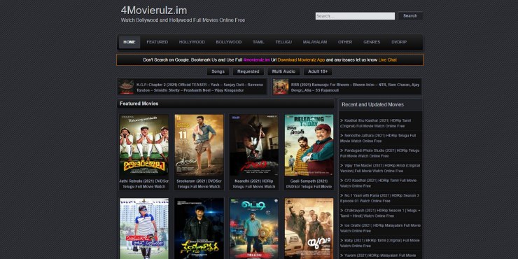Viewport: 518px width, 259px height.
Task: Open the Naandhi movie poster
Action: pos(253,145)
